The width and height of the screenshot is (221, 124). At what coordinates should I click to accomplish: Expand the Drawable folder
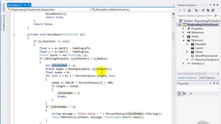(187, 44)
